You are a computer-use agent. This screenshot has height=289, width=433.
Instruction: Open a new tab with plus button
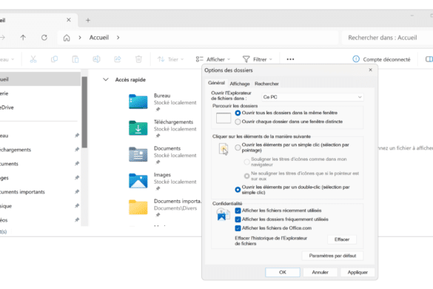coord(88,20)
